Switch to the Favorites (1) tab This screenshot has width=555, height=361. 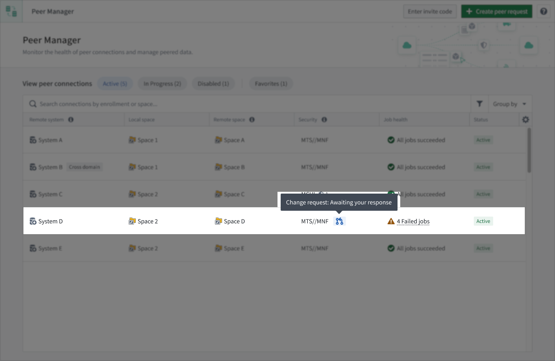(271, 83)
